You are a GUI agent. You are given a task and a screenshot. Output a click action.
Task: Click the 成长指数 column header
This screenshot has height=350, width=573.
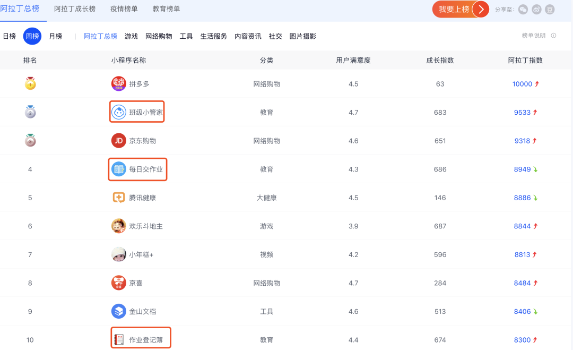440,61
